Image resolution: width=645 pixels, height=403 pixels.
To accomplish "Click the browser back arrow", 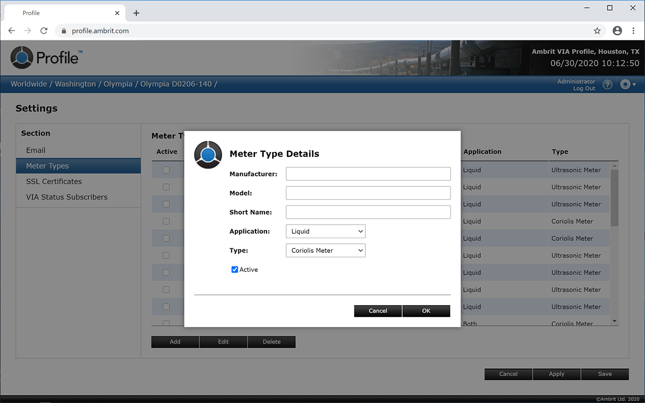I will pyautogui.click(x=12, y=31).
